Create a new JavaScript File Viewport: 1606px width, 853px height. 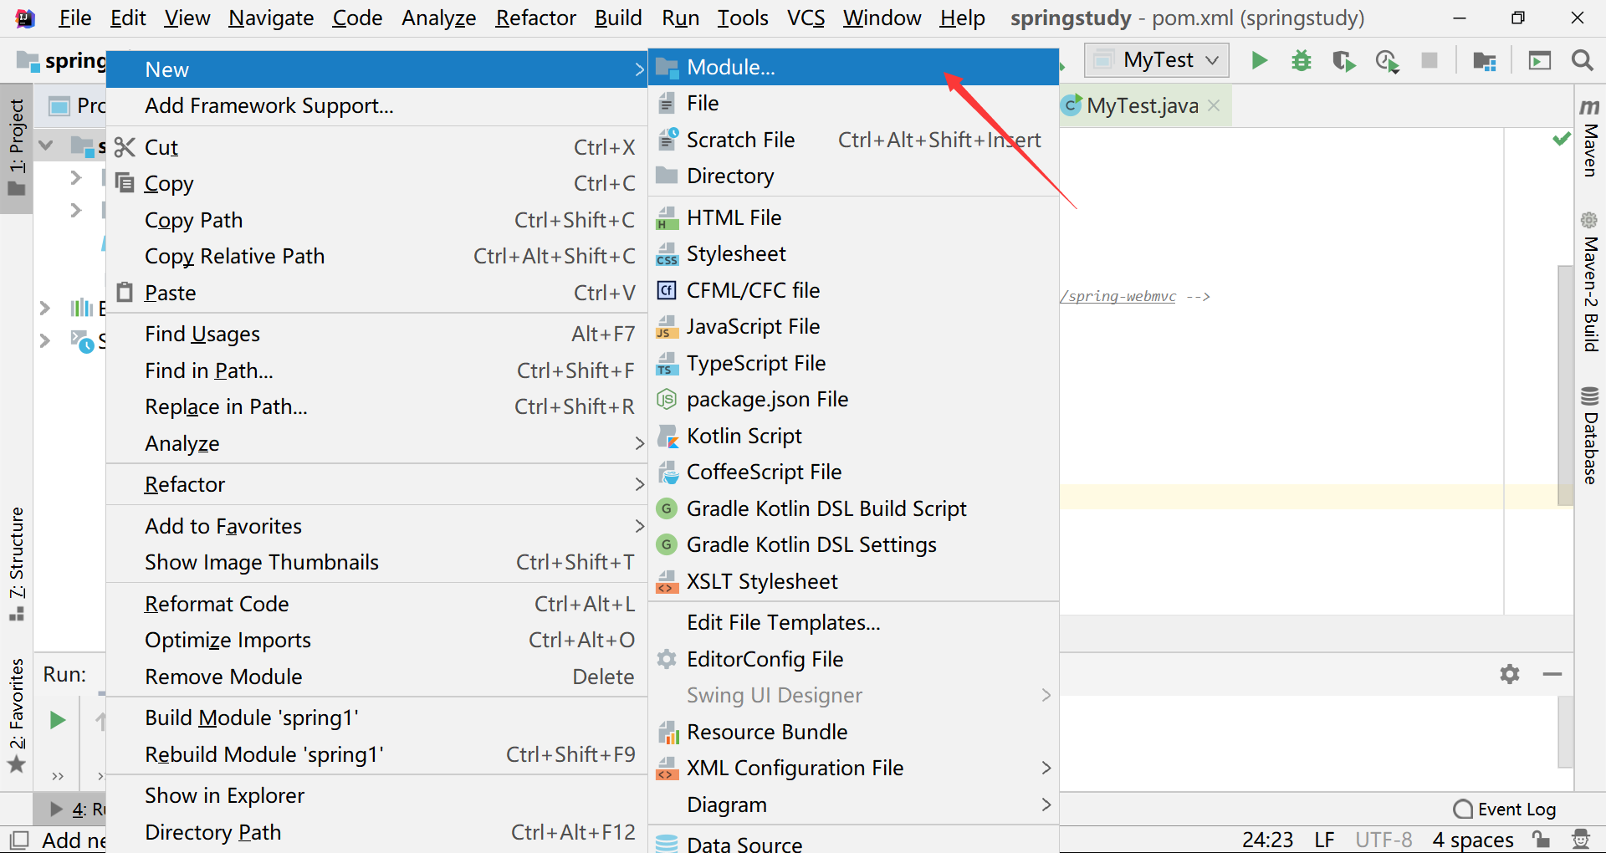(x=854, y=326)
